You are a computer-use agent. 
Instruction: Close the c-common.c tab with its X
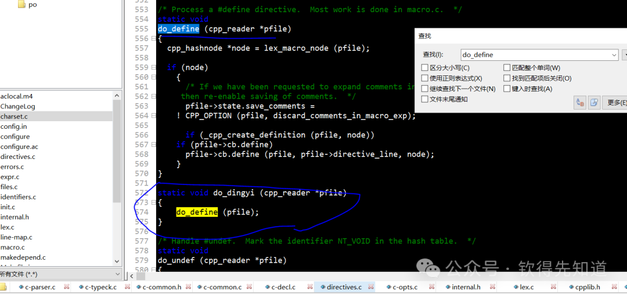249,287
